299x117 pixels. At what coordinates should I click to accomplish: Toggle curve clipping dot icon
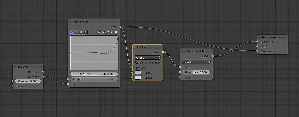(111, 32)
